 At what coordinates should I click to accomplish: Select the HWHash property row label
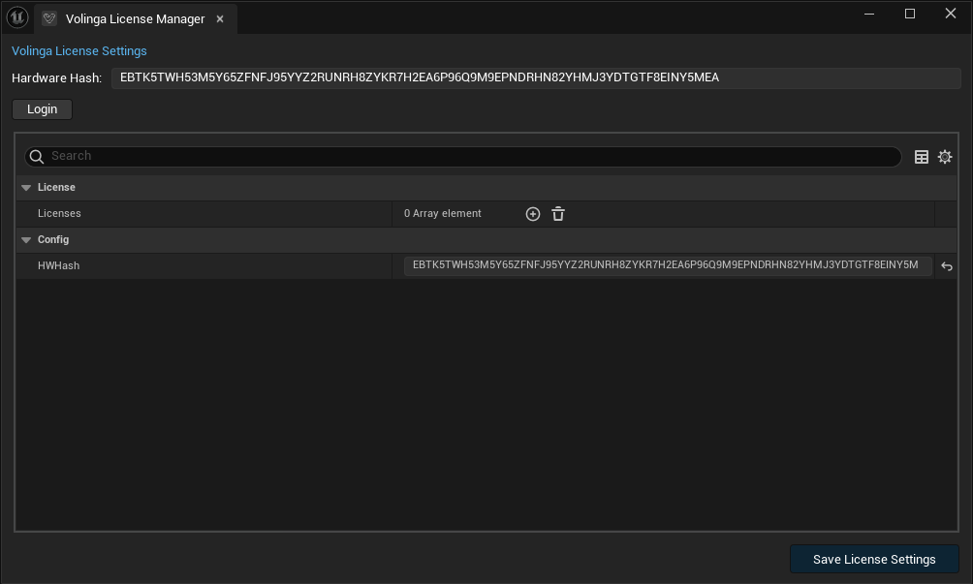click(58, 265)
